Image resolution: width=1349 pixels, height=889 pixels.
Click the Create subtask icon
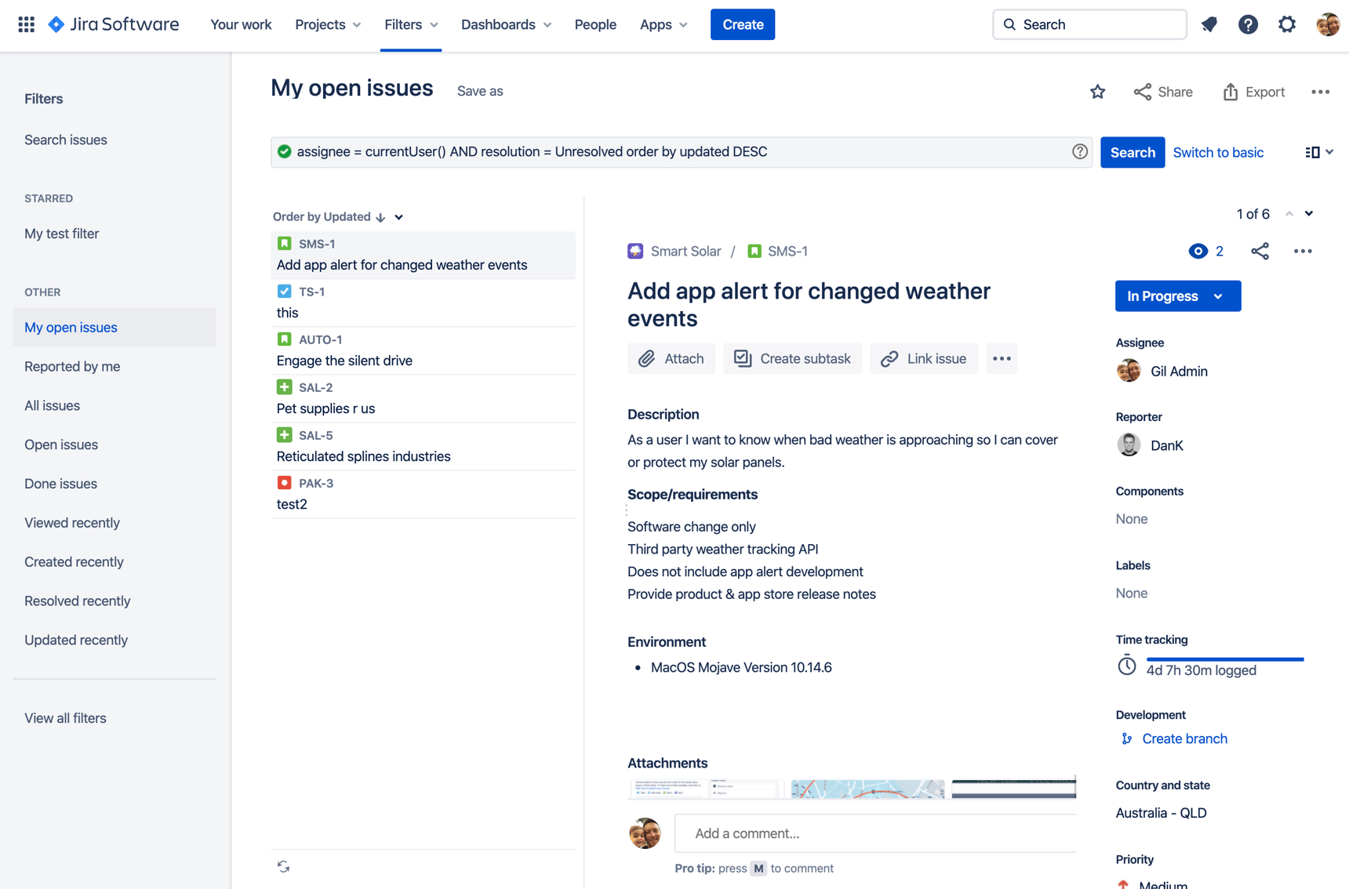(741, 358)
